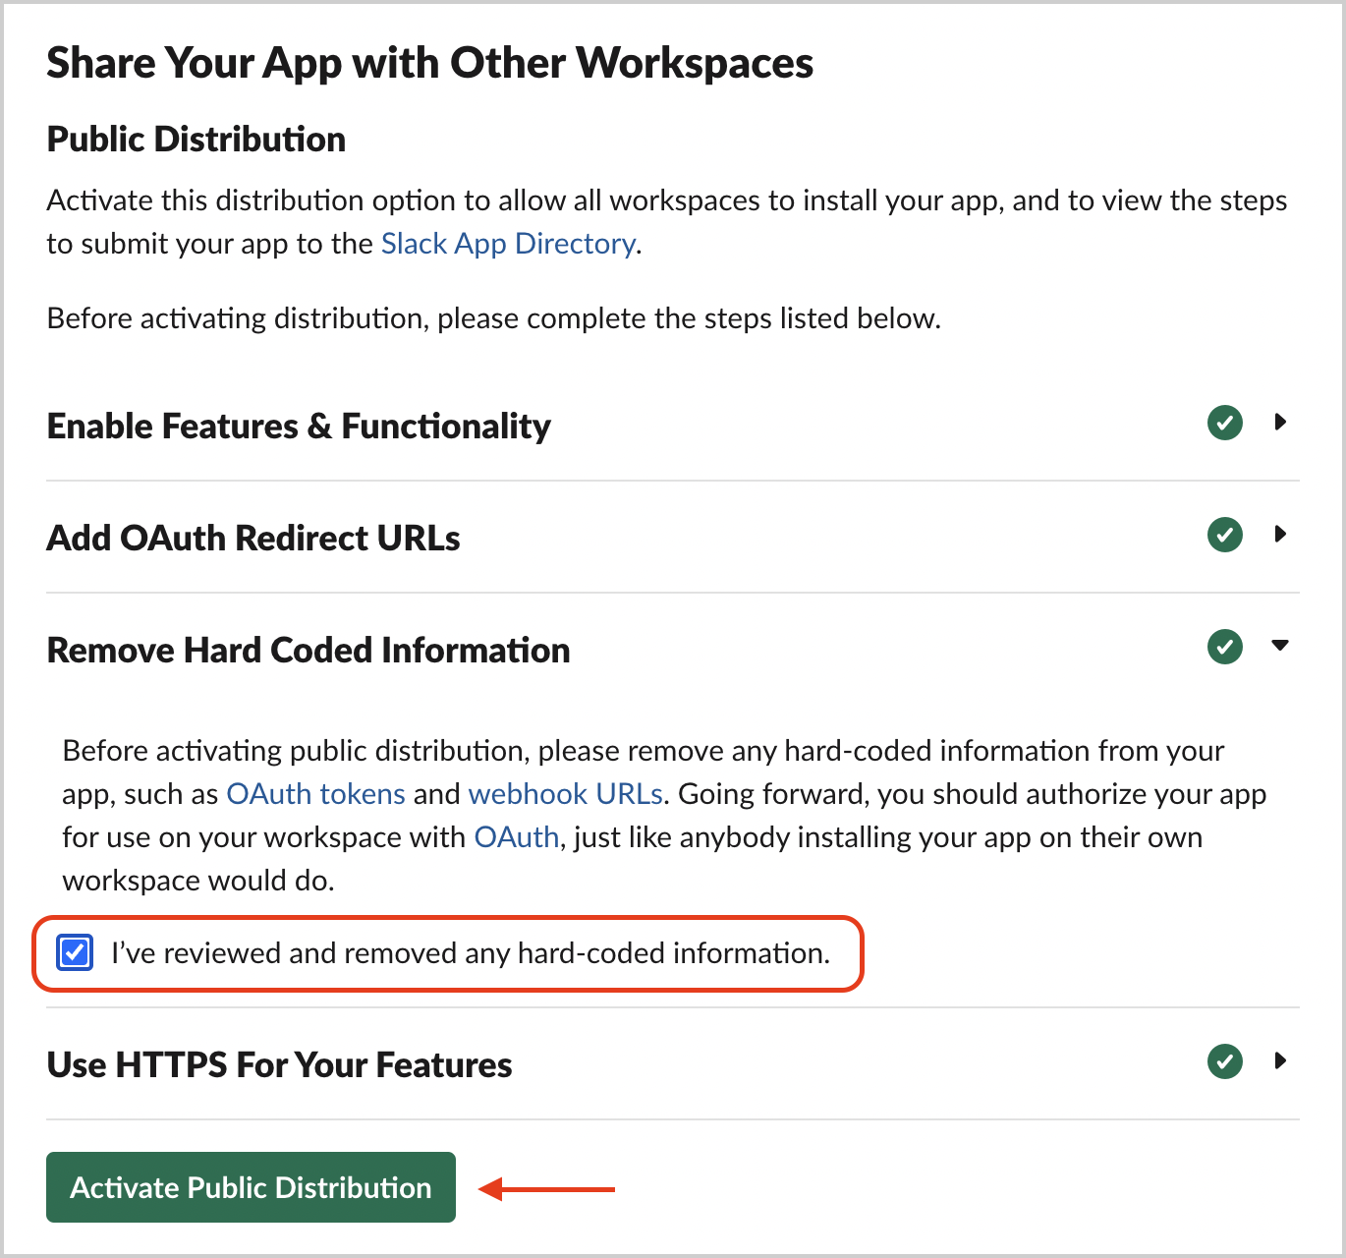The image size is (1346, 1258).
Task: Click green checkmark for Remove Hard Coded Information
Action: click(x=1224, y=648)
